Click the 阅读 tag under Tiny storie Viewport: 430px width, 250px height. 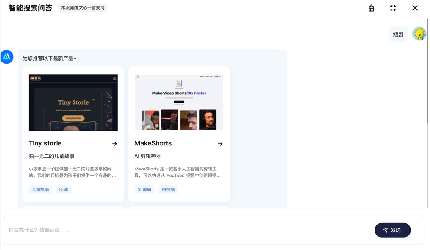[x=63, y=189]
